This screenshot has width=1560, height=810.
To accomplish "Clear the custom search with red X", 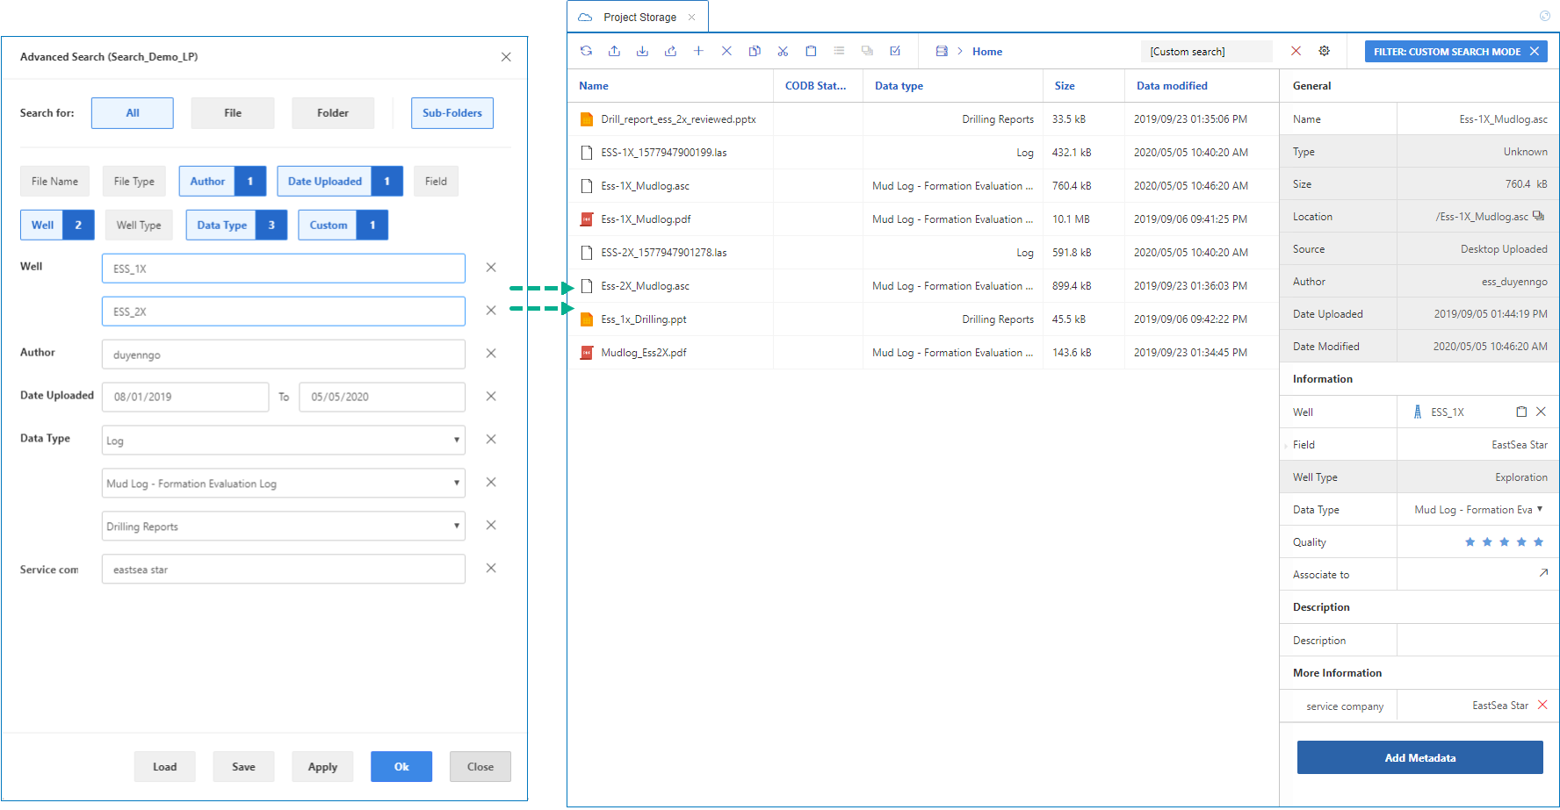I will coord(1296,51).
